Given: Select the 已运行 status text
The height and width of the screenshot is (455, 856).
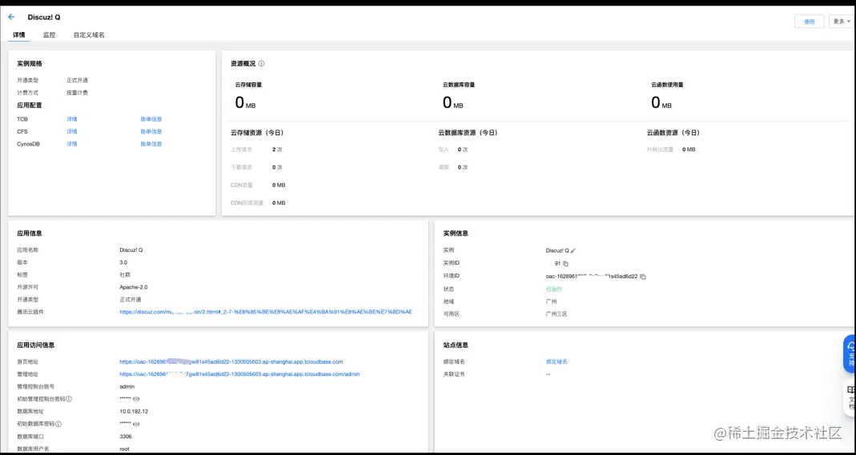Looking at the screenshot, I should [x=553, y=289].
